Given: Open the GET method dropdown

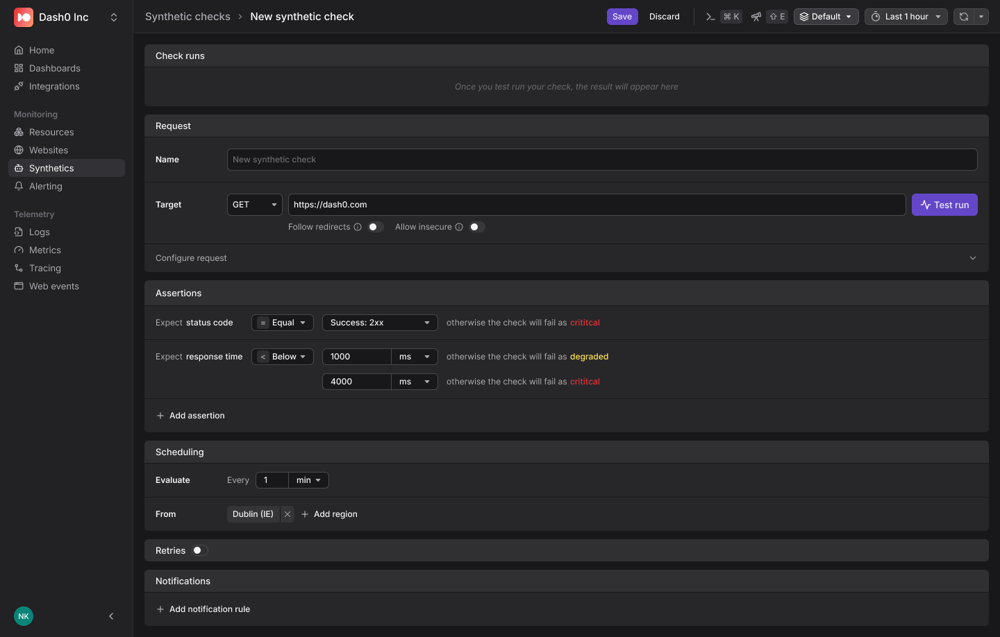Looking at the screenshot, I should (x=255, y=205).
